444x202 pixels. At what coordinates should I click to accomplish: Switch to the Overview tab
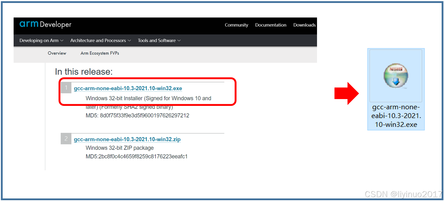(57, 53)
